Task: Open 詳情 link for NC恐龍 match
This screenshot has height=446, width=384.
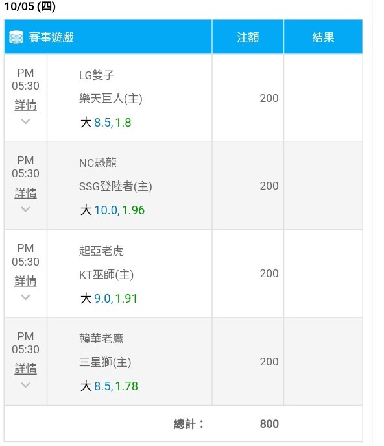Action: pyautogui.click(x=25, y=193)
